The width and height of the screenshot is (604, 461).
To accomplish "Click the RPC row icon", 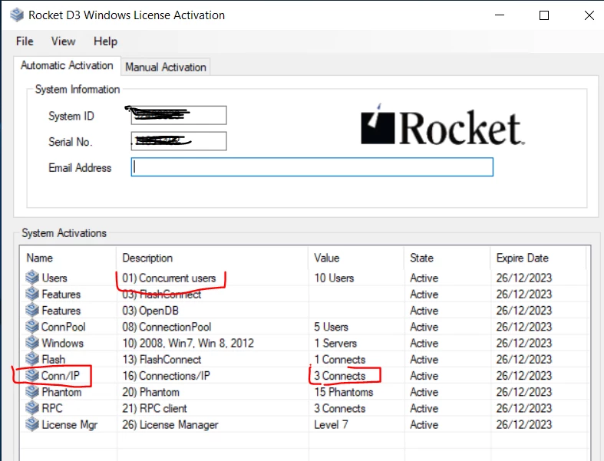I will tap(32, 407).
